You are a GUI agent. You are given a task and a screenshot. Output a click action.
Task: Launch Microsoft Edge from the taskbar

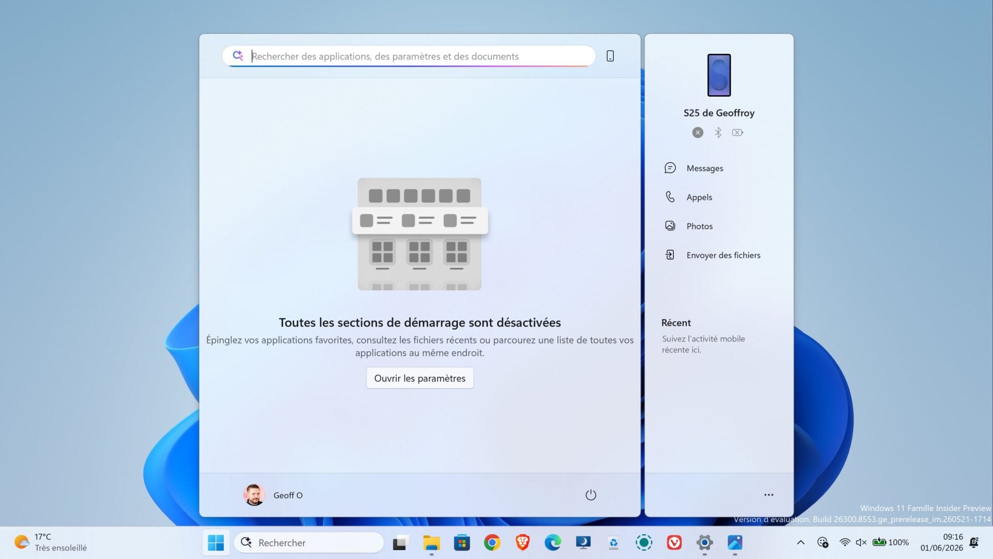552,542
